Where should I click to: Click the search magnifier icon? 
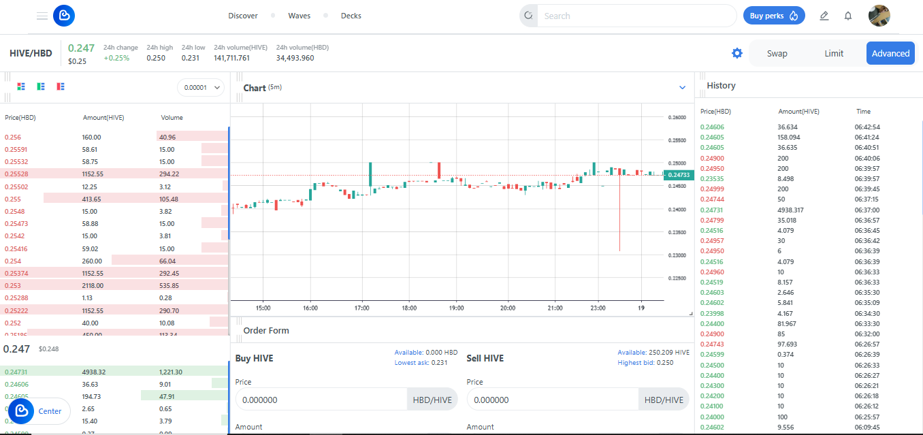528,16
